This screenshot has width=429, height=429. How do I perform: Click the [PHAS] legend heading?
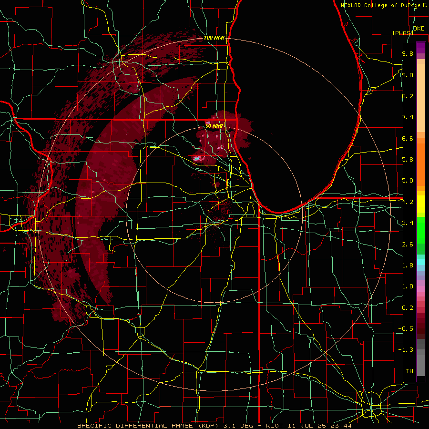pos(403,33)
